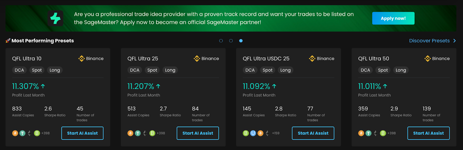Click the green B coin icon on the QFL Ultra 50 card
Viewport: 463px width, 150px height.
383,133
